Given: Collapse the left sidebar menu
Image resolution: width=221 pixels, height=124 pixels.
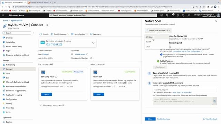Looking at the screenshot, I should tap(33, 33).
